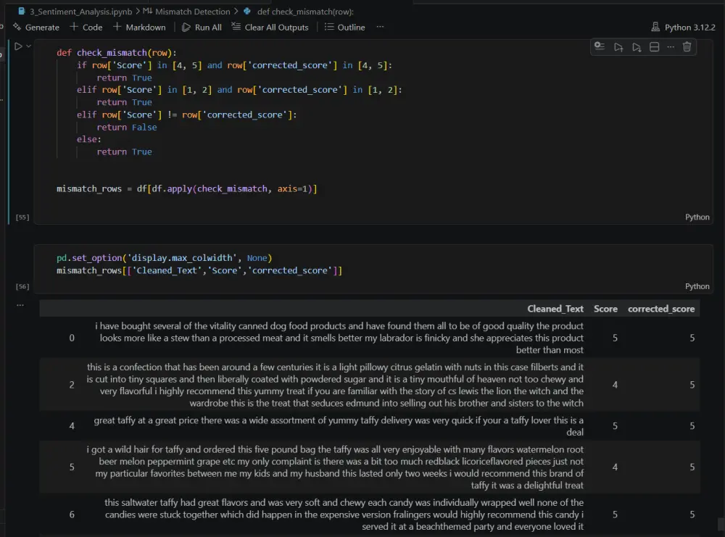
Task: Click Generate in the notebook toolbar
Action: pos(36,28)
